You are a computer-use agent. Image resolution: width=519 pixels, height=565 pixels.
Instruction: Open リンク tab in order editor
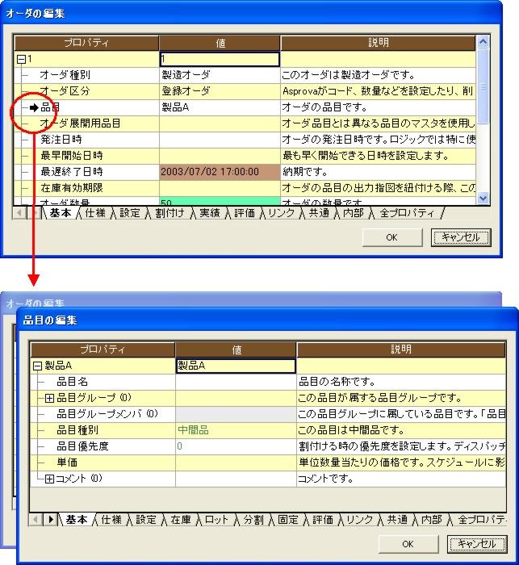tap(282, 213)
